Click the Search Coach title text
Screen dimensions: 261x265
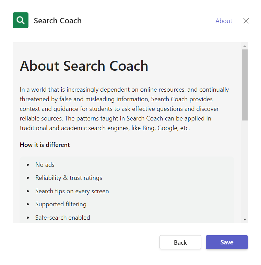[x=58, y=21]
